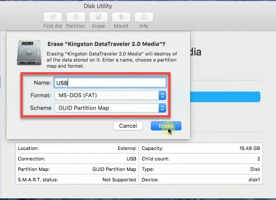Confirm with the blue Erase button
Image resolution: width=276 pixels, height=200 pixels.
click(x=166, y=126)
